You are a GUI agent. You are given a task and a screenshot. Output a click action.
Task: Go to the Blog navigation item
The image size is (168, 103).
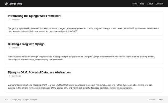click(x=142, y=4)
